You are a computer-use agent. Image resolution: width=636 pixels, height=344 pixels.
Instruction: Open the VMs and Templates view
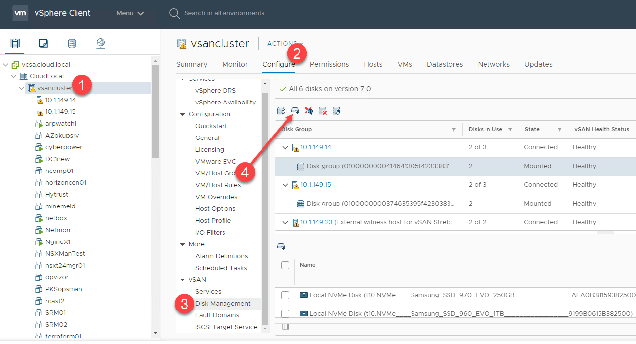(43, 43)
